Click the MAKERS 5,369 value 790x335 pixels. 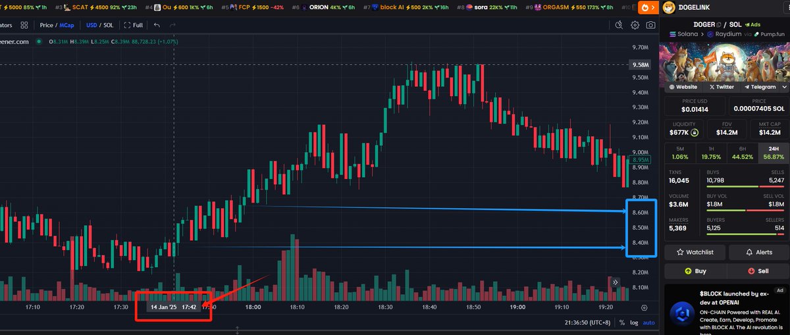click(677, 228)
